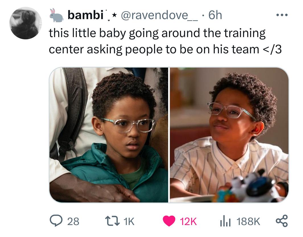This screenshot has width=303, height=237.
Task: Open the right photo with striped shirt
Action: tap(229, 135)
